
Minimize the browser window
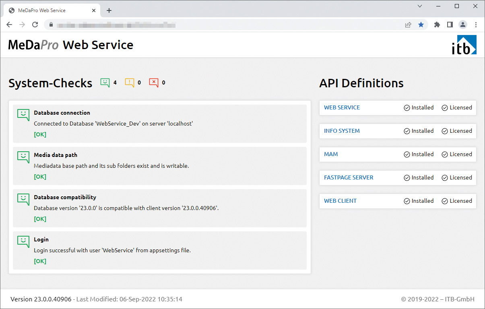pos(438,6)
